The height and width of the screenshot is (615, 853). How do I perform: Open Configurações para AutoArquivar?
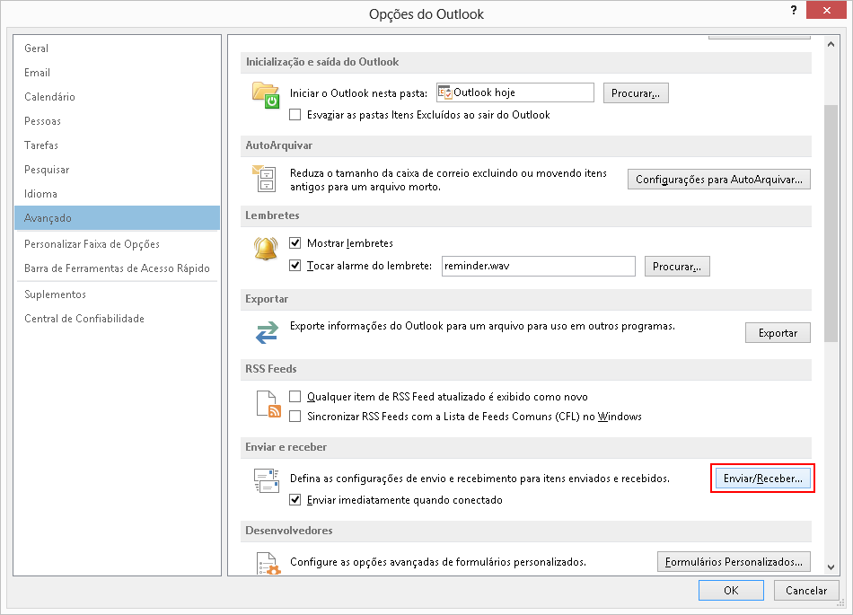pyautogui.click(x=718, y=180)
